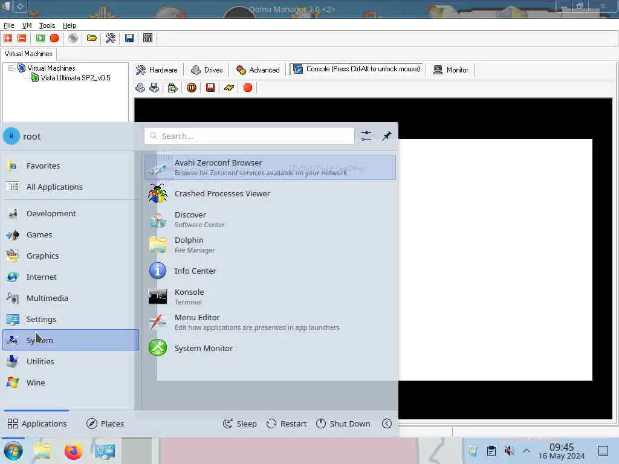Open the All Applications category
619x464 pixels.
pyautogui.click(x=71, y=187)
